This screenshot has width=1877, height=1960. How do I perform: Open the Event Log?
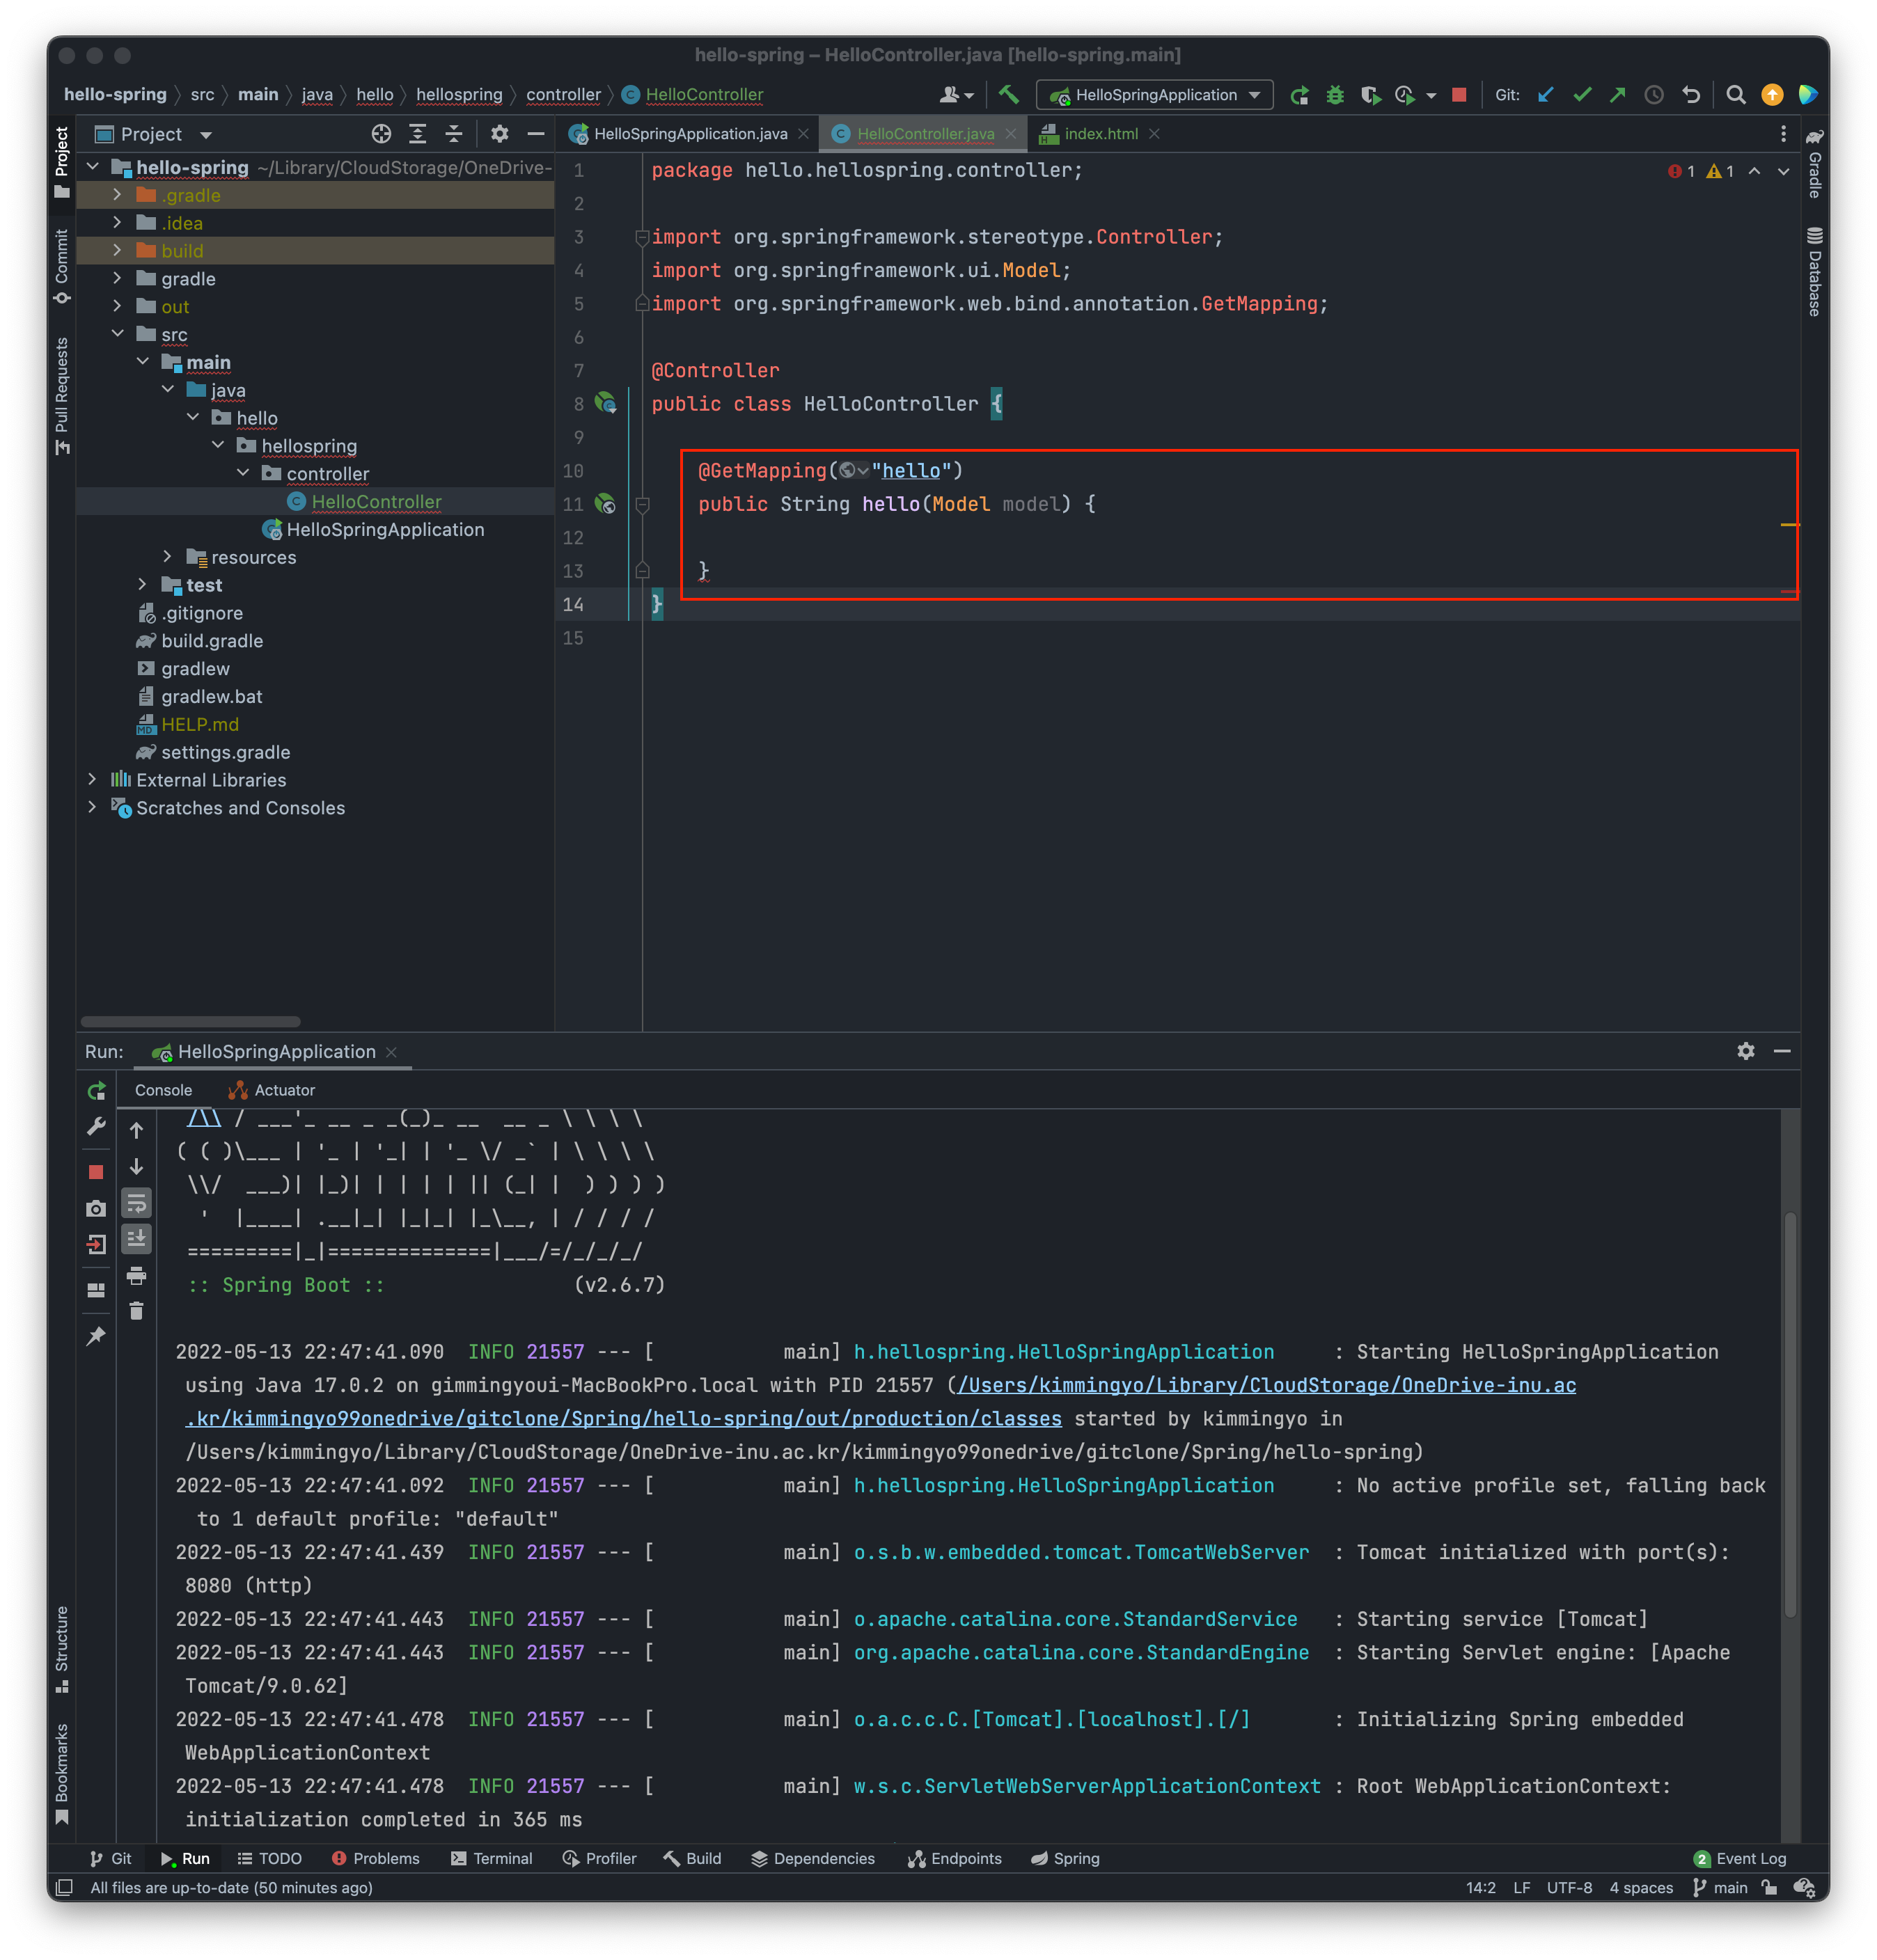point(1740,1859)
